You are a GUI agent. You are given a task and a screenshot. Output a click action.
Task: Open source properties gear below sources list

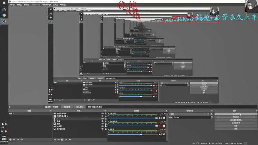[62, 140]
